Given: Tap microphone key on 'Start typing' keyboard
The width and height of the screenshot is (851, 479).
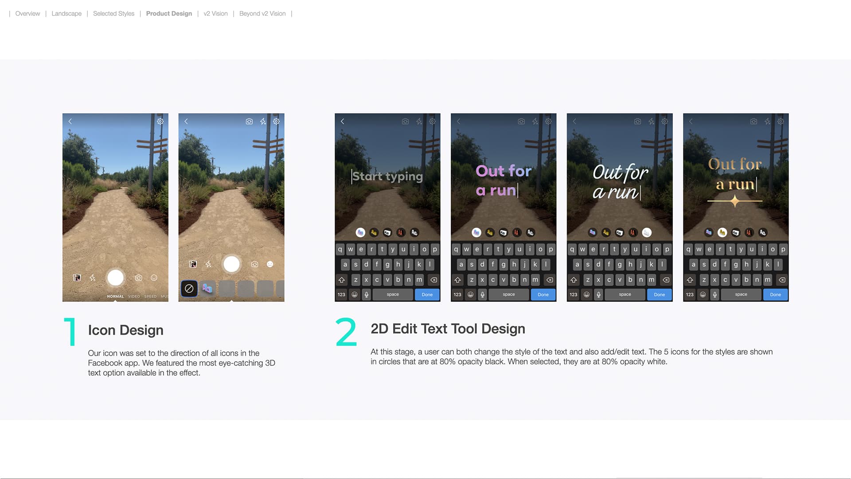Looking at the screenshot, I should click(x=366, y=294).
